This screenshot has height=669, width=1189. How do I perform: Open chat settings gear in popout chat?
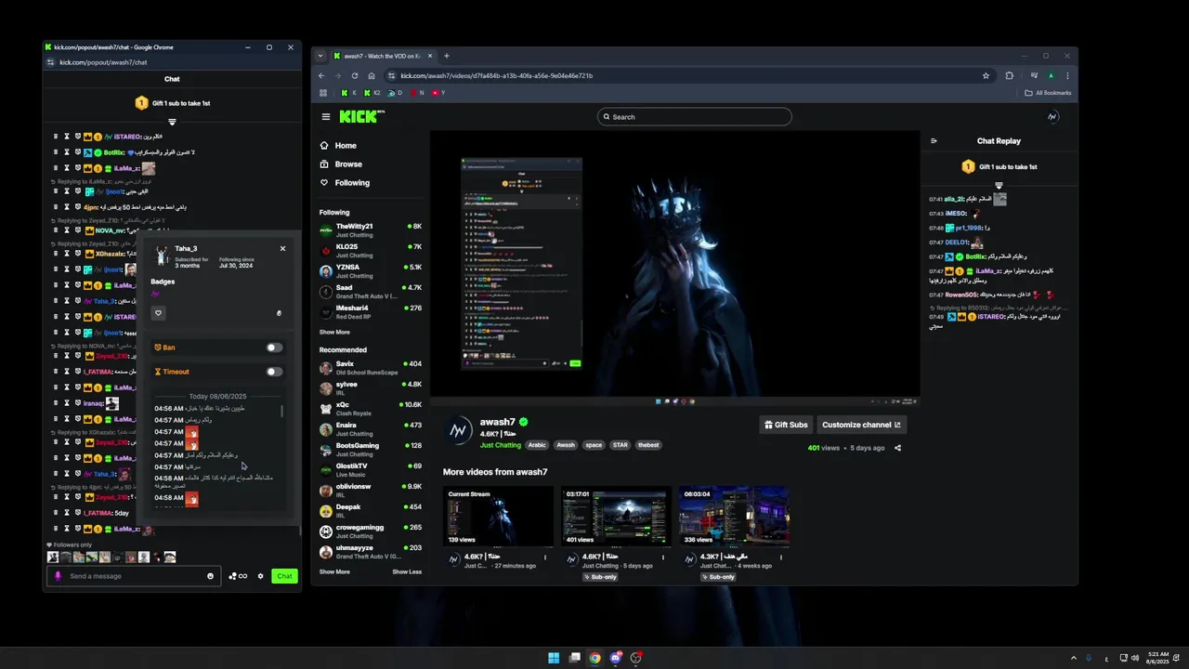click(260, 576)
